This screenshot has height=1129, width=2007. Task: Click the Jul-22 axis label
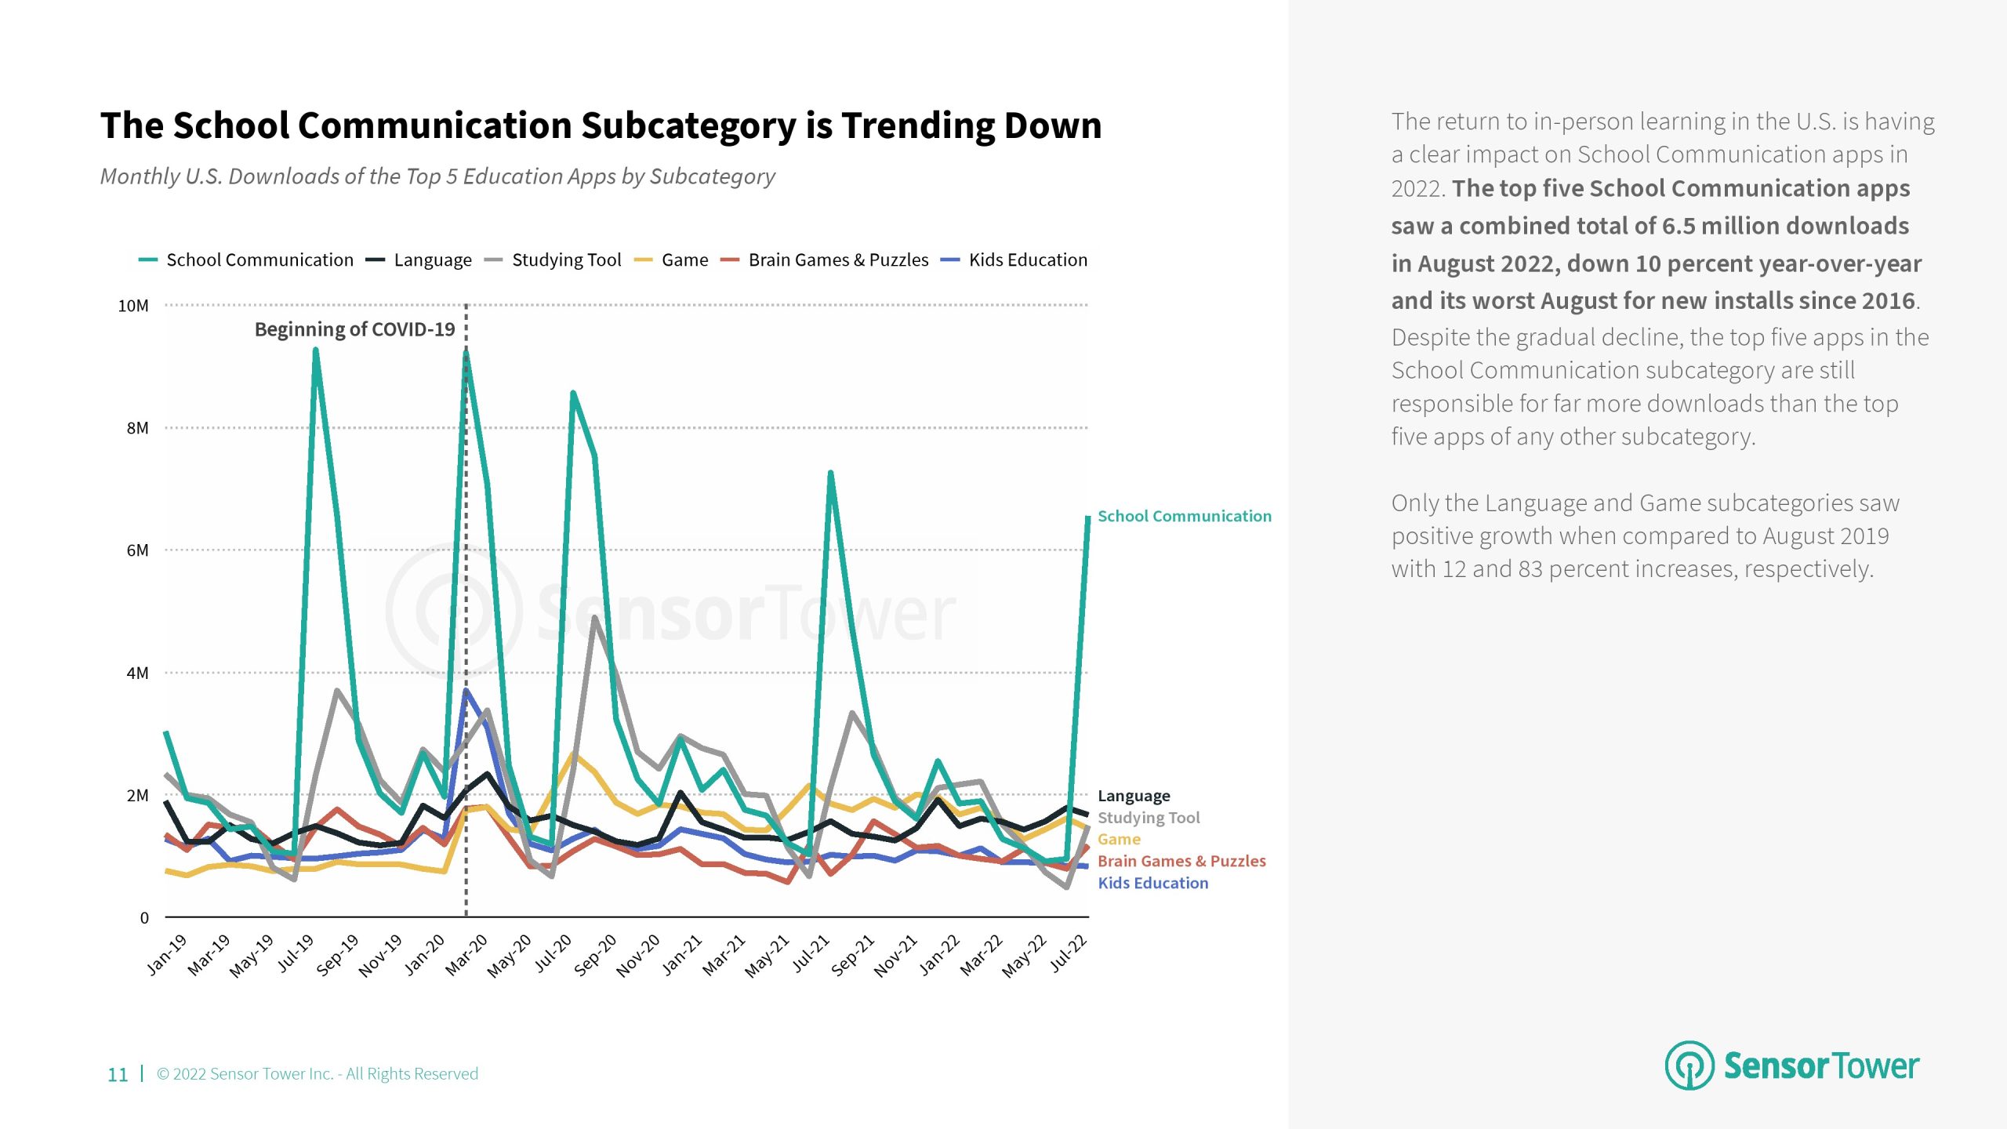tap(1069, 953)
